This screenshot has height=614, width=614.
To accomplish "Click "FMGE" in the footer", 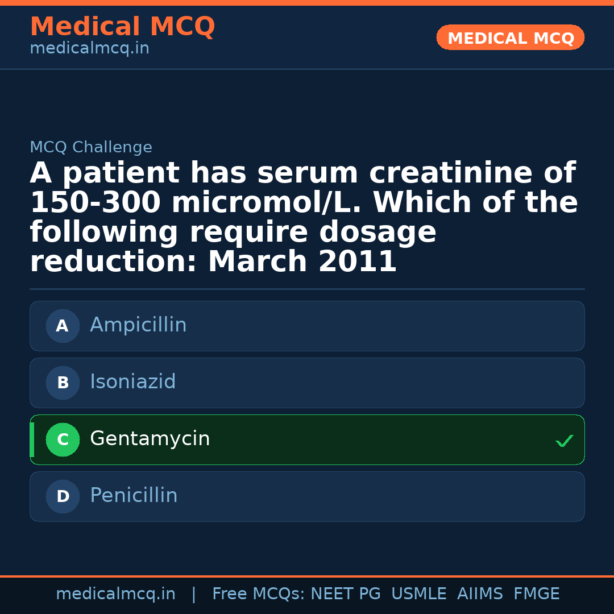I will click(x=537, y=594).
